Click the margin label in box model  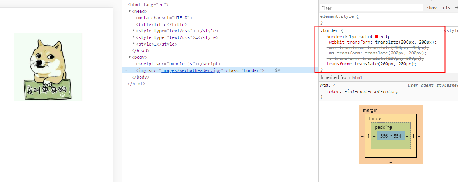(370, 110)
